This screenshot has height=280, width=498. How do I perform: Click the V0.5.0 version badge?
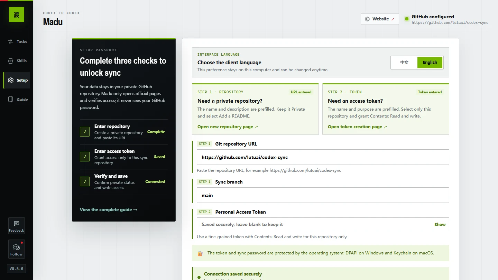(x=17, y=269)
